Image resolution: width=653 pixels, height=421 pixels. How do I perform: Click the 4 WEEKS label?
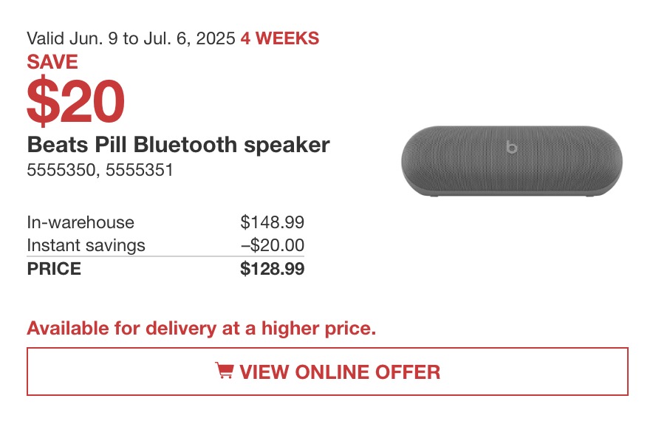coord(280,38)
